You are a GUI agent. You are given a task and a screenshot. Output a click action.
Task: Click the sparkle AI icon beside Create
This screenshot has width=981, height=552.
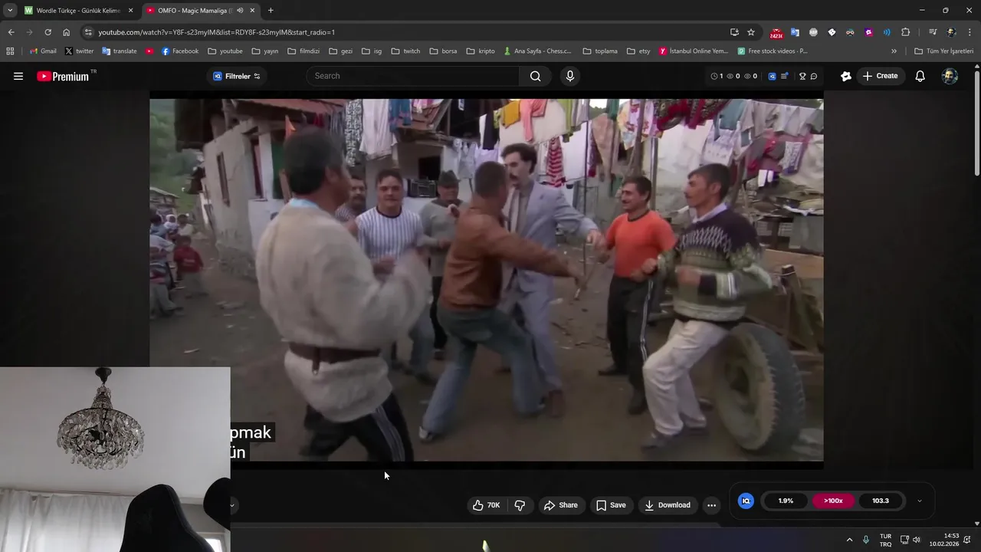845,76
